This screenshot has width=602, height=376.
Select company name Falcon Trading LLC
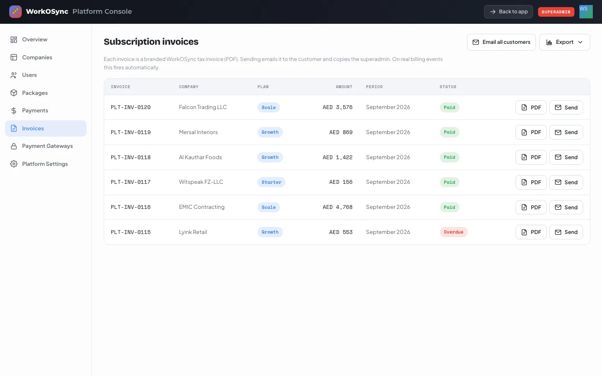pyautogui.click(x=203, y=107)
